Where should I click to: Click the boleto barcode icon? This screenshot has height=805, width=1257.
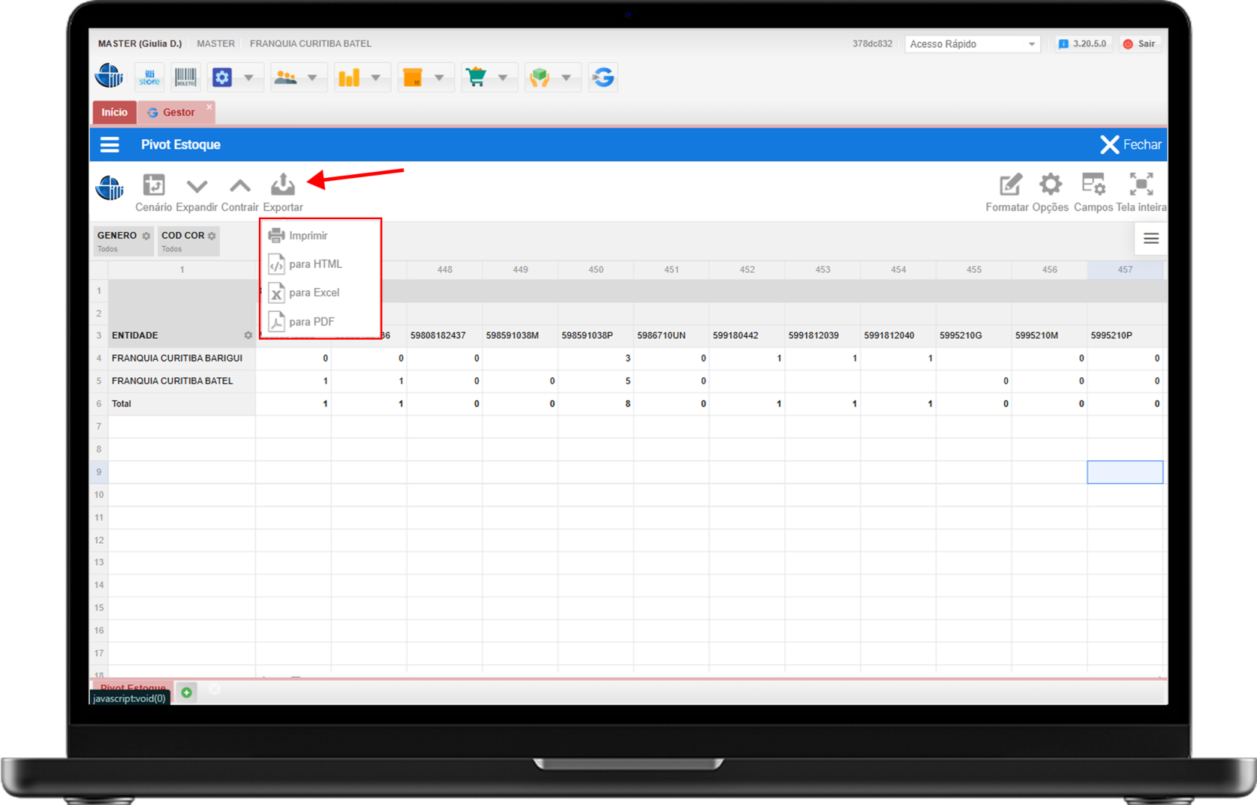[x=186, y=77]
